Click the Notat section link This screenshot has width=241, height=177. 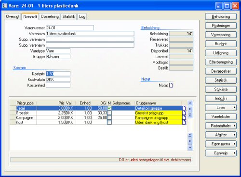(x=146, y=79)
